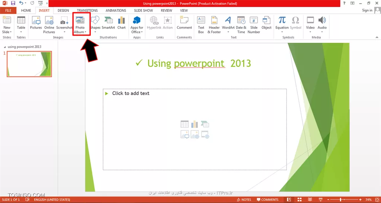Open Online Pictures search
This screenshot has height=203, width=381.
pyautogui.click(x=49, y=25)
